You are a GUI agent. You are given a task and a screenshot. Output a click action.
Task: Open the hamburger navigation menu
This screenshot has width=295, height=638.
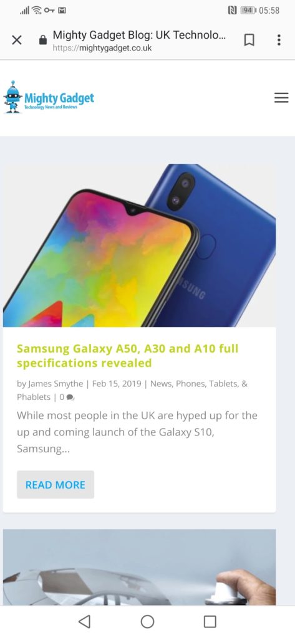(281, 98)
